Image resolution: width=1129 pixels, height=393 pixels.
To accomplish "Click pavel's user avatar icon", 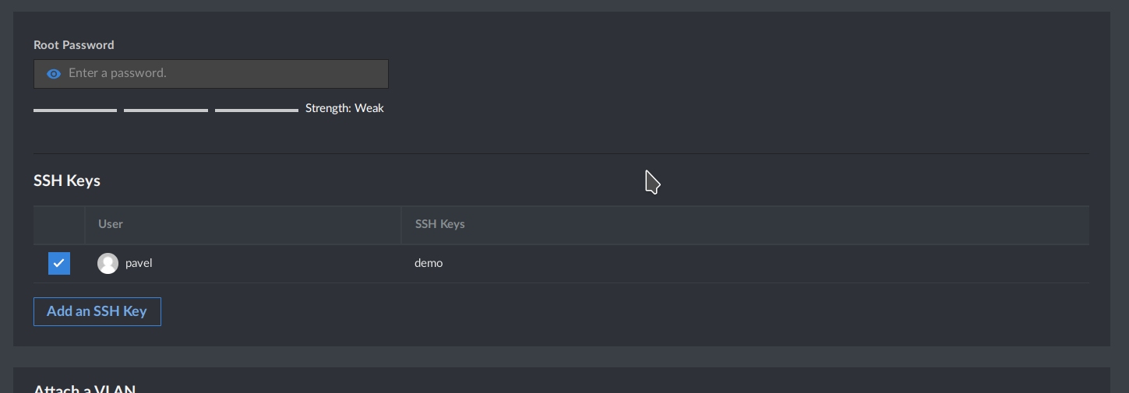I will pos(108,263).
